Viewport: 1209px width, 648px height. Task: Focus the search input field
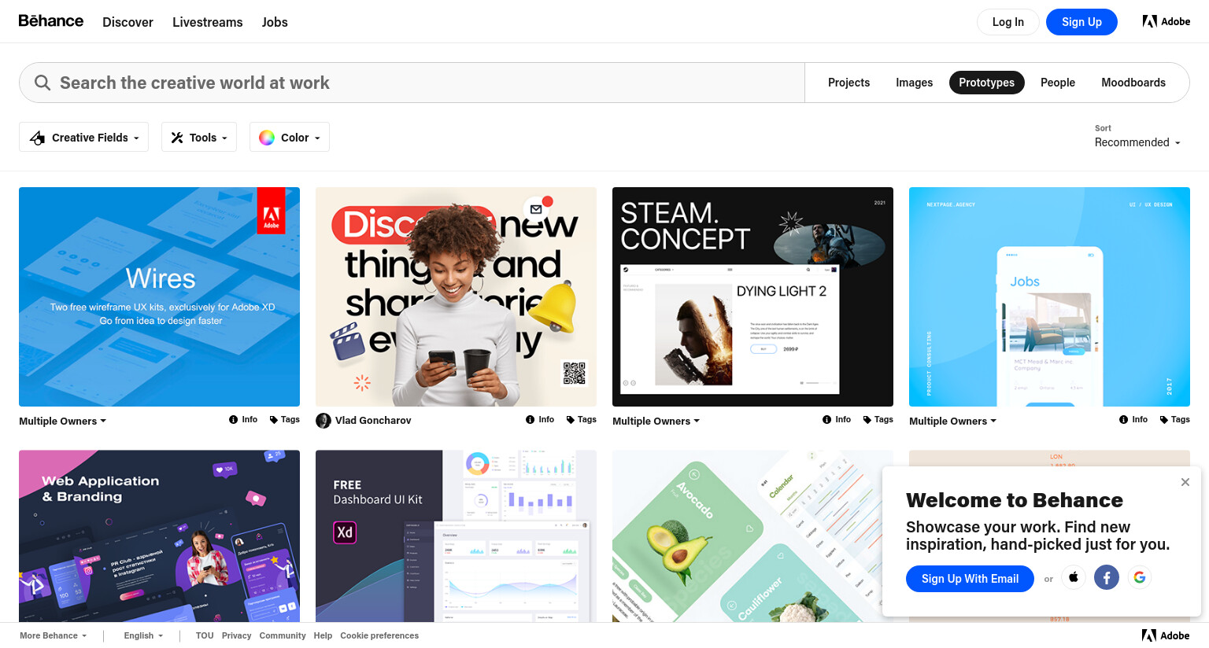pyautogui.click(x=412, y=83)
